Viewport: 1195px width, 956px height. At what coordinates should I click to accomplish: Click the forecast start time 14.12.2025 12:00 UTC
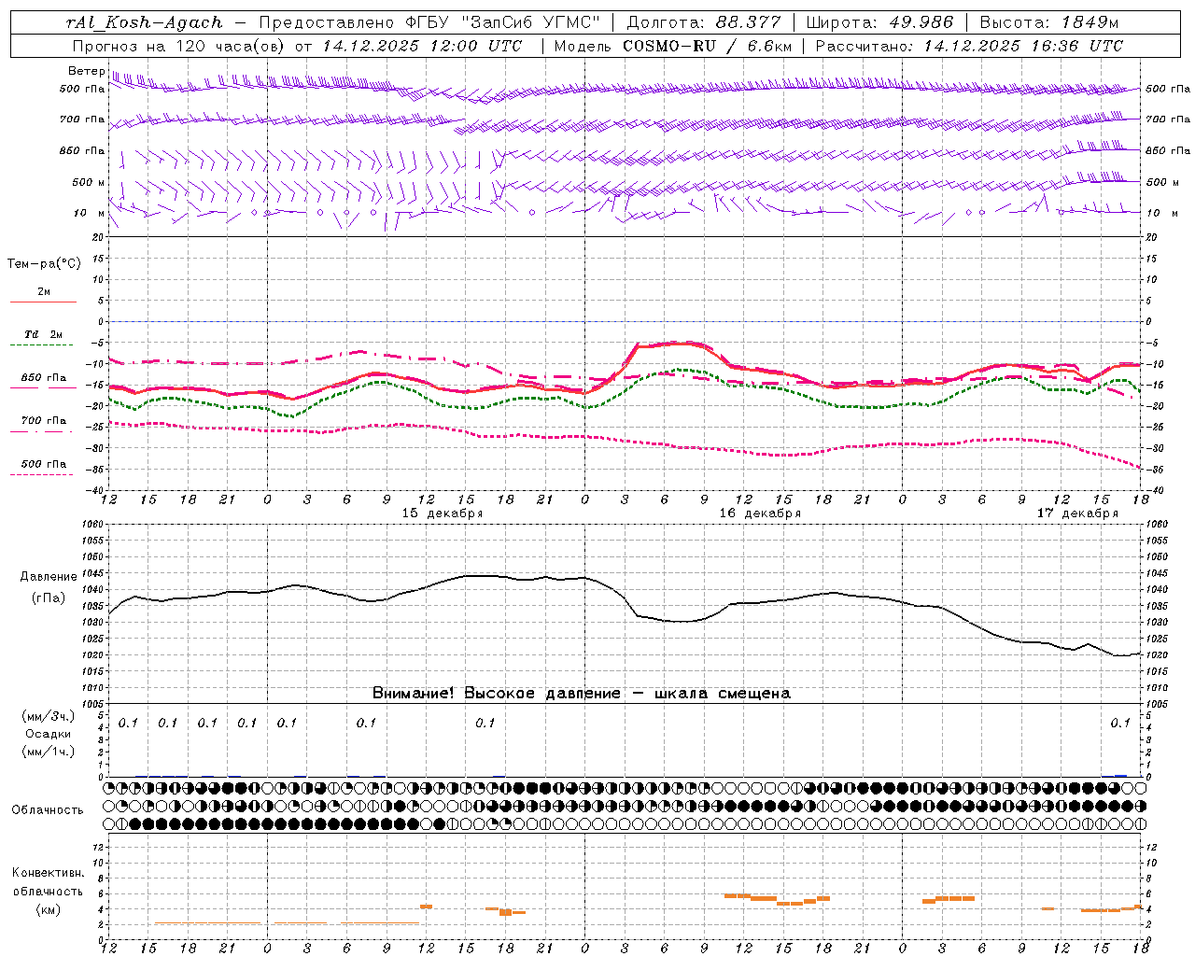[x=422, y=46]
